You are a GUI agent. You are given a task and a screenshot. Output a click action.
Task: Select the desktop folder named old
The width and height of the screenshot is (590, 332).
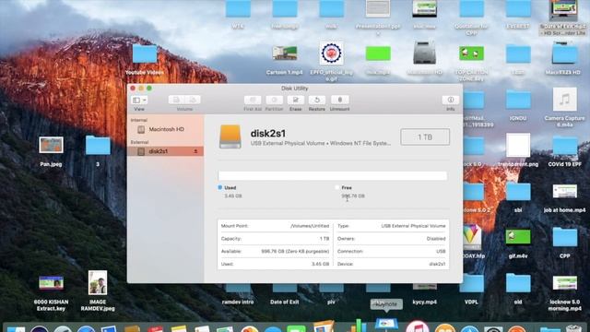point(518,283)
